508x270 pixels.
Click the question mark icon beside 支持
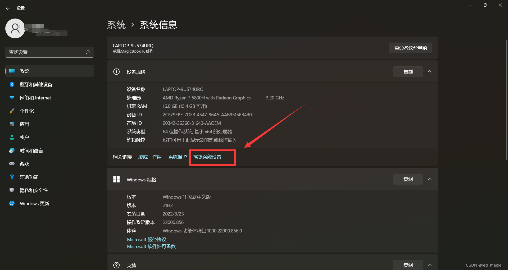[116, 265]
